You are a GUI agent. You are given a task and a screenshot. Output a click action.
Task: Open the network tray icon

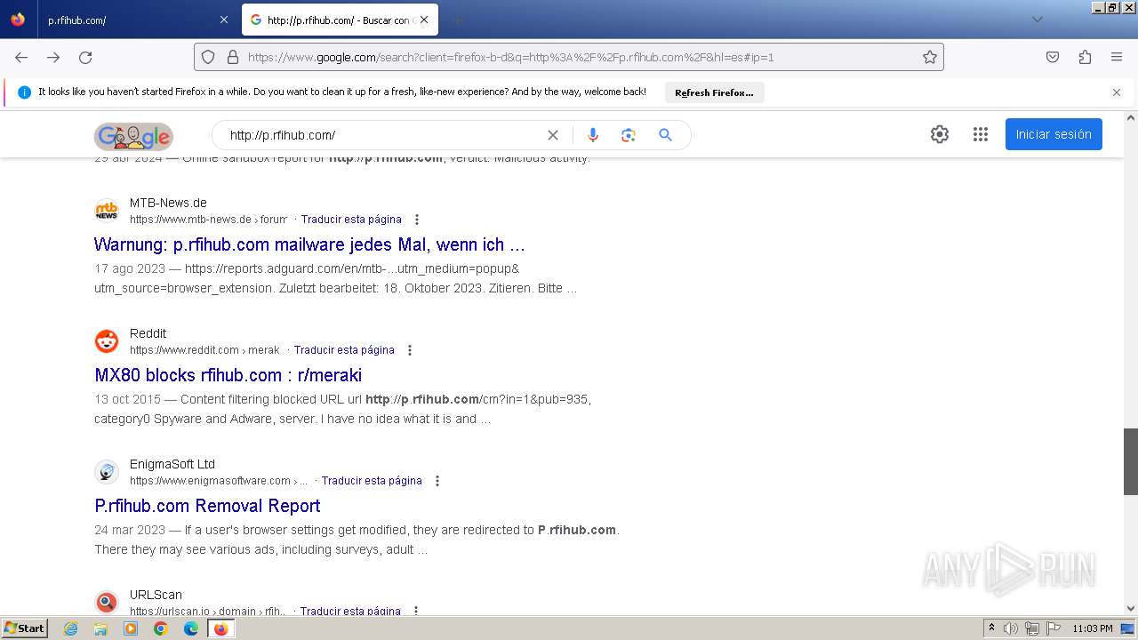pyautogui.click(x=1032, y=628)
